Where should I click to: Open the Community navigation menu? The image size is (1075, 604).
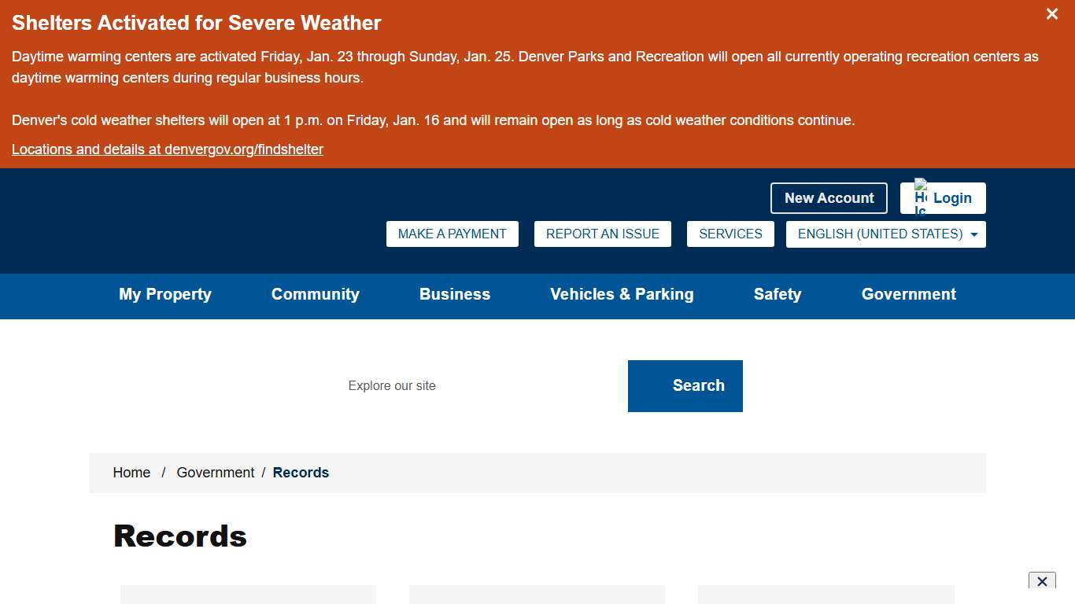(315, 295)
